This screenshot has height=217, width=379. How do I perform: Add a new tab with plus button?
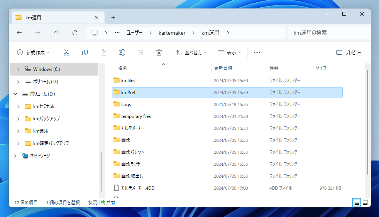113,17
